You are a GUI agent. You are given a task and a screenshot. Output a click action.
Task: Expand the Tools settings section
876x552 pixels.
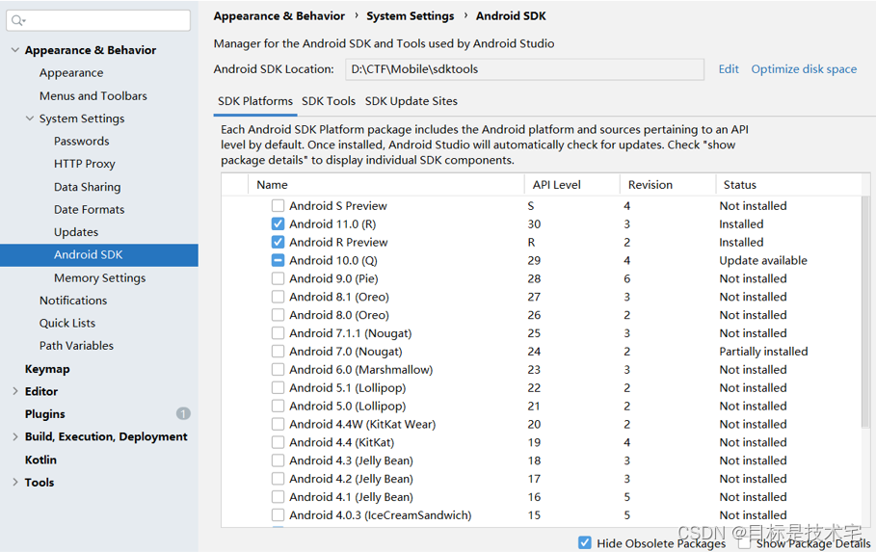tap(14, 483)
